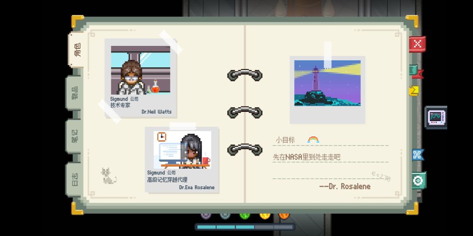Select the orange memory orb
The image size is (473, 236).
click(x=284, y=215)
